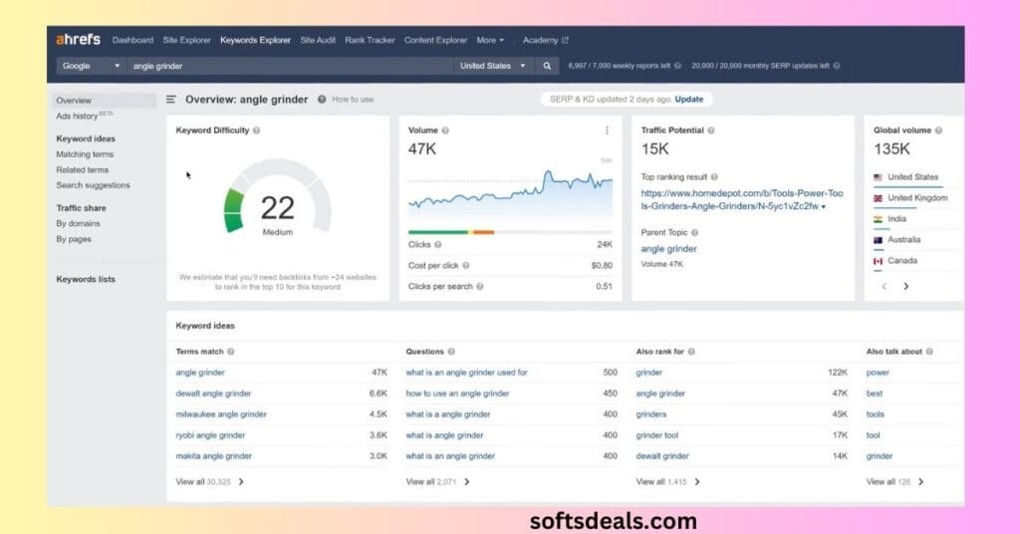Go to next page of Global volume countries
Viewport: 1020px width, 534px height.
pos(906,286)
